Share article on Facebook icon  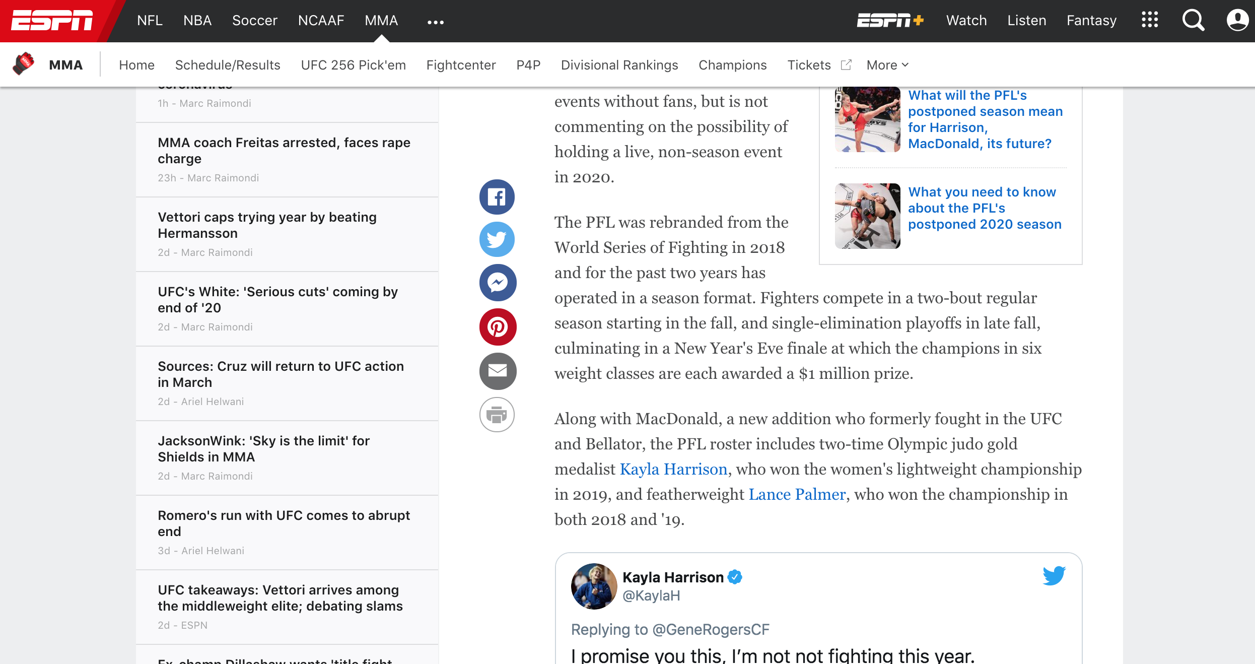coord(497,197)
